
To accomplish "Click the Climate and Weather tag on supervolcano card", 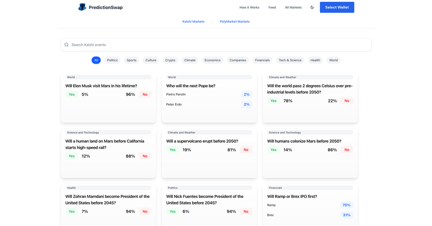I will tap(209, 132).
